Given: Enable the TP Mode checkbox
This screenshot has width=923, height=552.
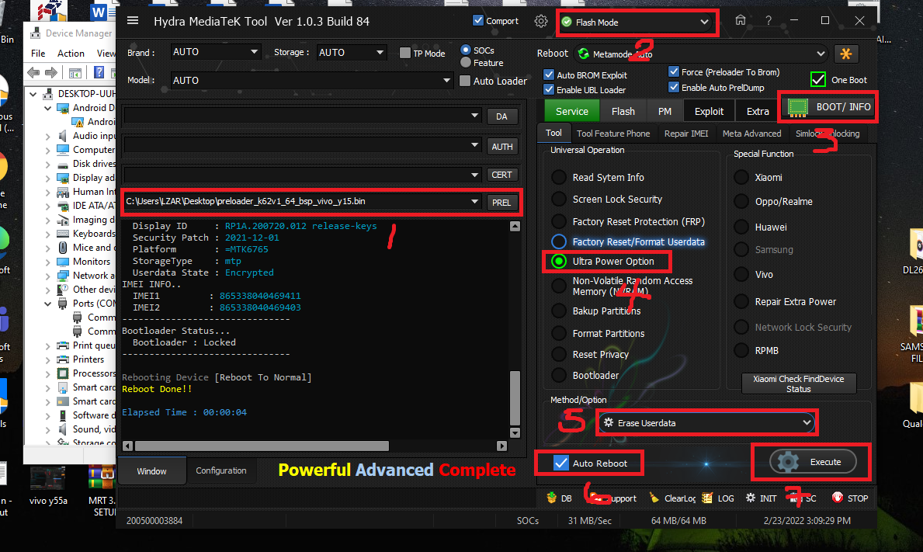Looking at the screenshot, I should (405, 53).
